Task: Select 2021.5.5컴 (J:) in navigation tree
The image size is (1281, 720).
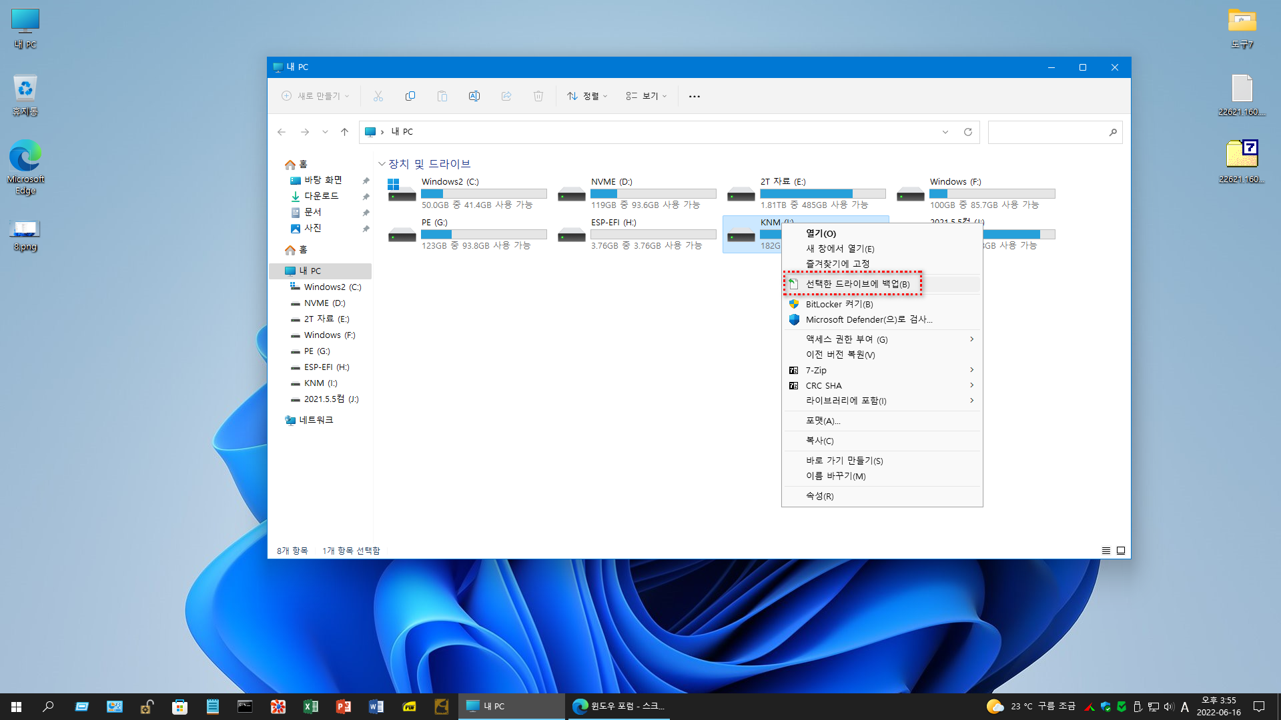Action: click(x=331, y=399)
